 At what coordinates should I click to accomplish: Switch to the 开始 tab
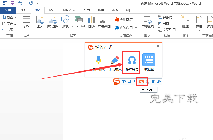pos(23,10)
